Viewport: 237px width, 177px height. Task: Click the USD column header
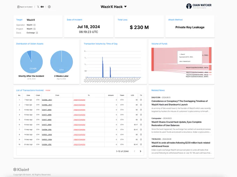132,95
